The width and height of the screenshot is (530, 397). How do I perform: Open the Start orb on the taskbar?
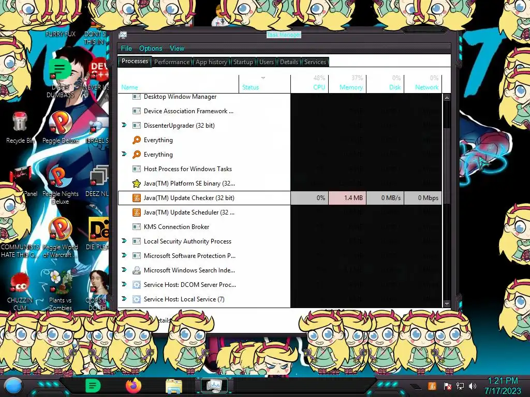point(13,386)
